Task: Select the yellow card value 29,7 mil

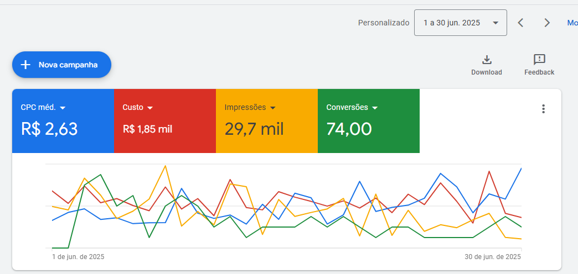Action: click(254, 129)
